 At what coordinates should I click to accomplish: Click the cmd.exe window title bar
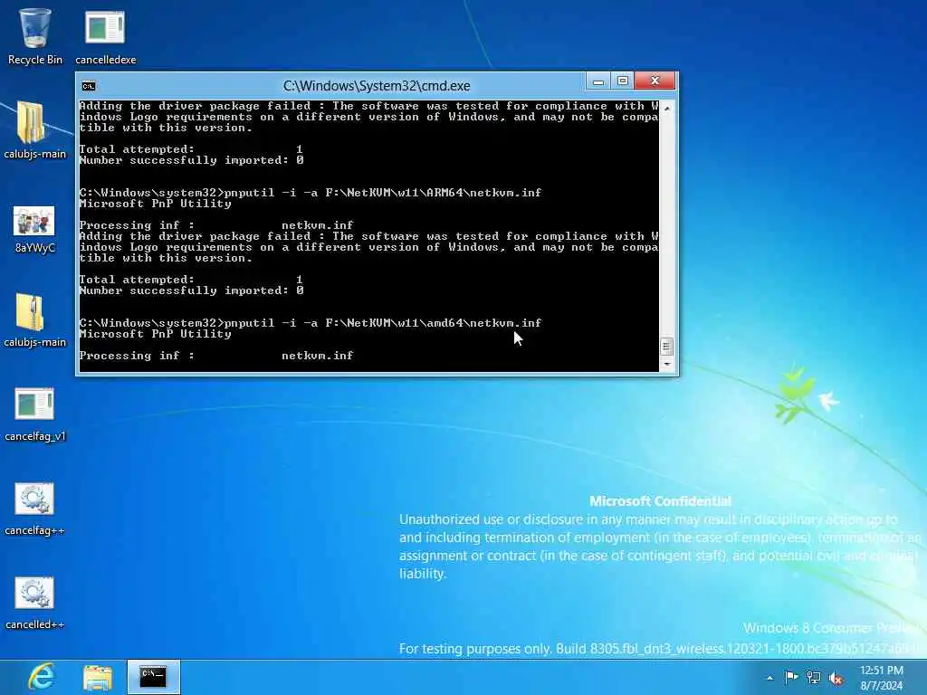377,86
